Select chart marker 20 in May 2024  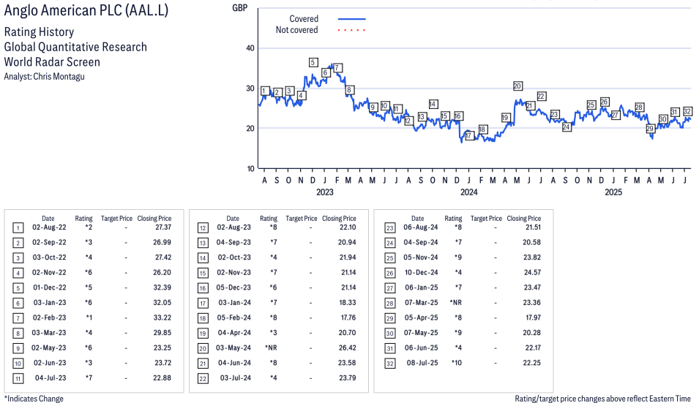point(517,86)
